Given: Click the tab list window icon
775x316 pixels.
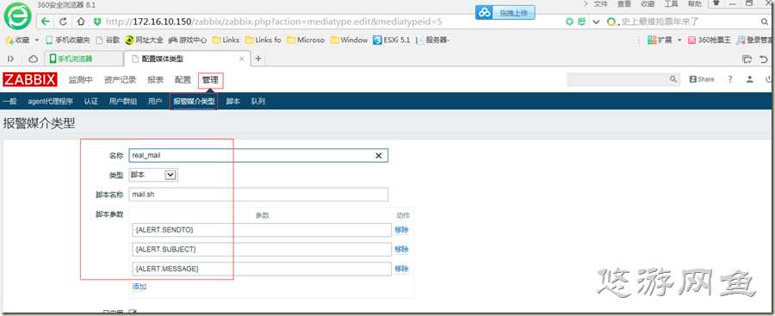Looking at the screenshot, I should tap(747, 59).
